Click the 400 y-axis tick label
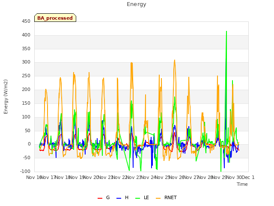 (x=26, y=35)
